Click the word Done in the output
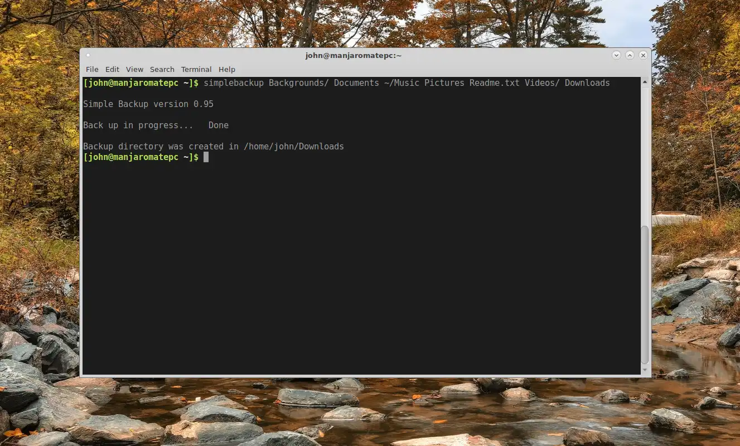Screen dimensions: 740x446 219,125
